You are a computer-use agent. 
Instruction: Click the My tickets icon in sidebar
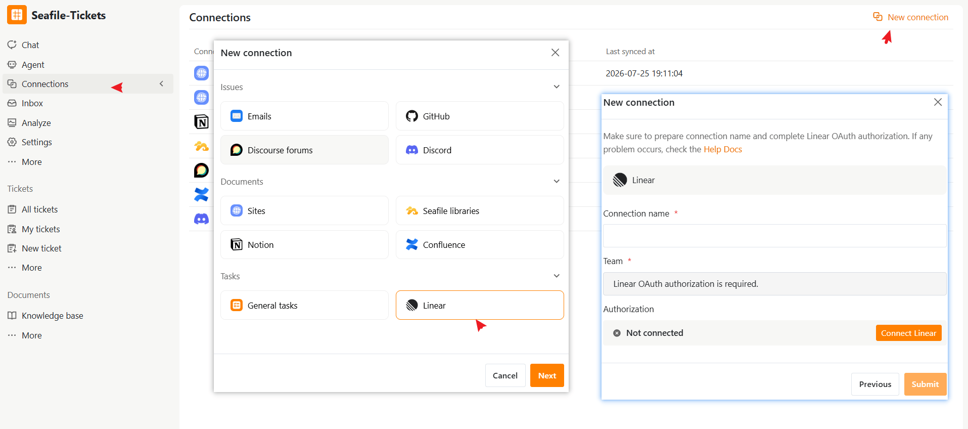12,229
